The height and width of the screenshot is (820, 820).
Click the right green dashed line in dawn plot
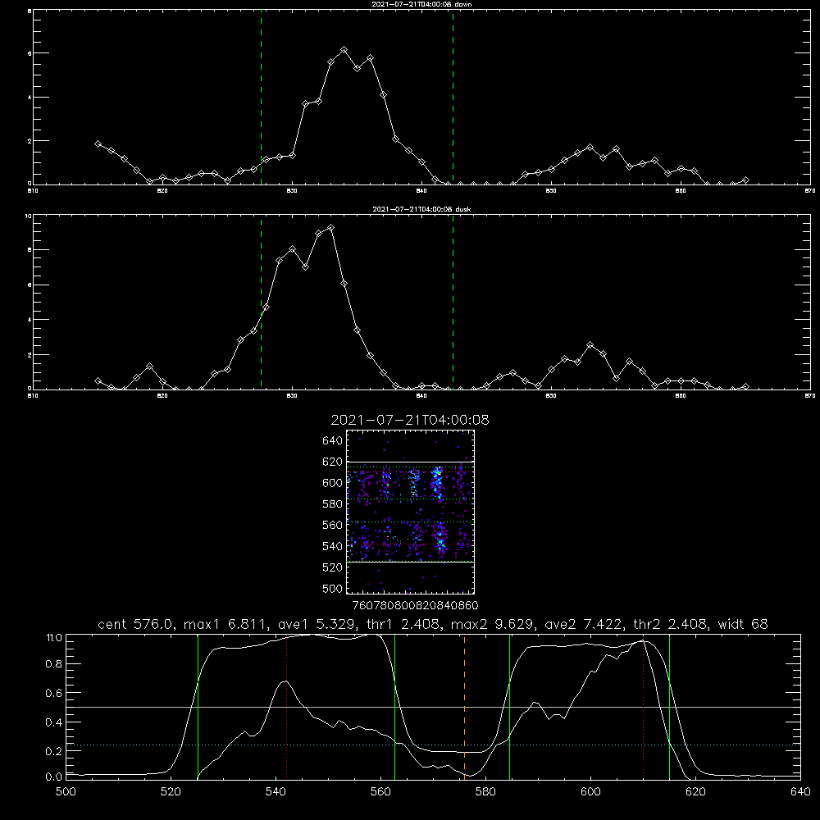click(453, 98)
